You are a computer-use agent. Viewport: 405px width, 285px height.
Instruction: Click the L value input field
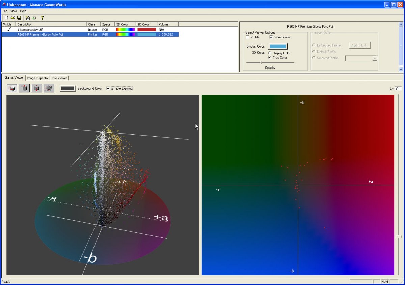pos(398,88)
